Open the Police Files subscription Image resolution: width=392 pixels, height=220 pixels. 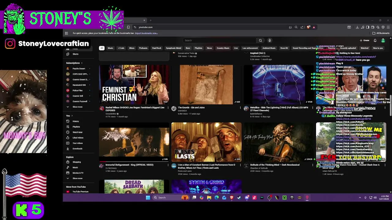tap(79, 90)
